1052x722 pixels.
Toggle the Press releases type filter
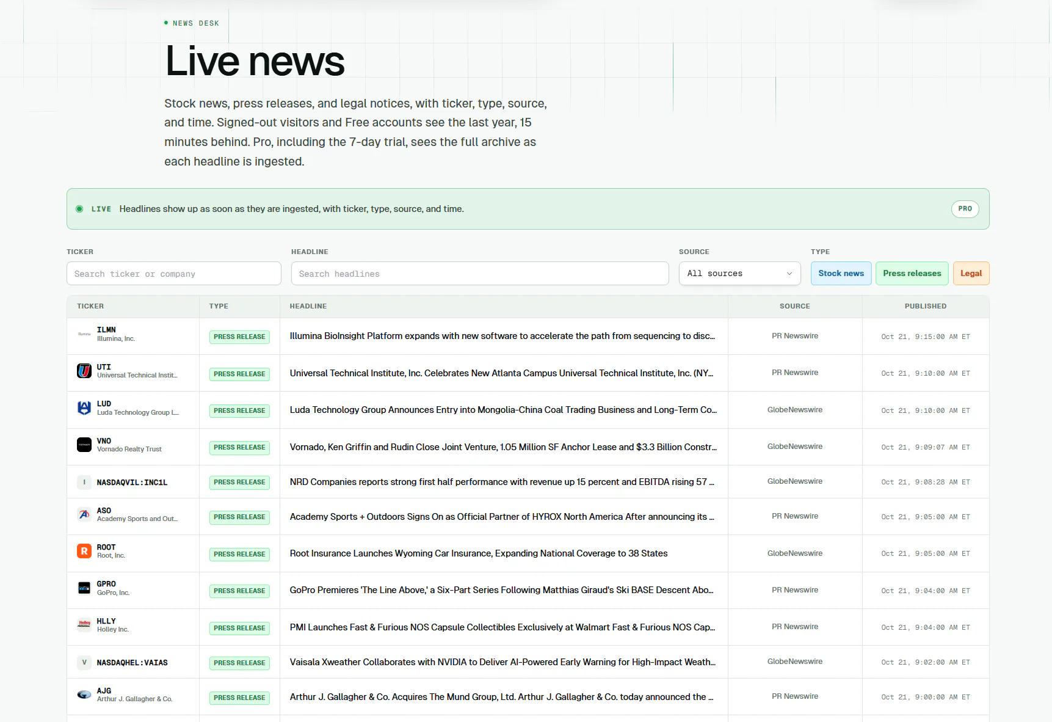[912, 274]
